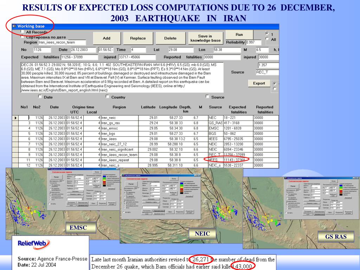Tick the Date filter checkbox
Viewport: 360px width, 270px height.
(40, 97)
